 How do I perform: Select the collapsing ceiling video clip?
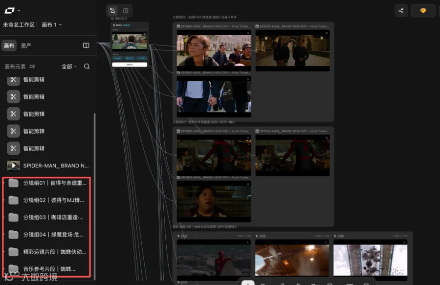tap(292, 260)
